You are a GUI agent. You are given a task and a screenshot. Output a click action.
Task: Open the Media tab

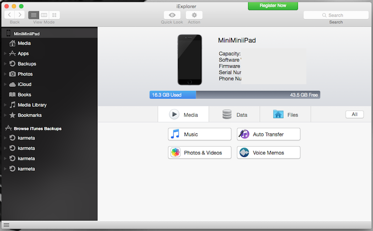pos(184,115)
